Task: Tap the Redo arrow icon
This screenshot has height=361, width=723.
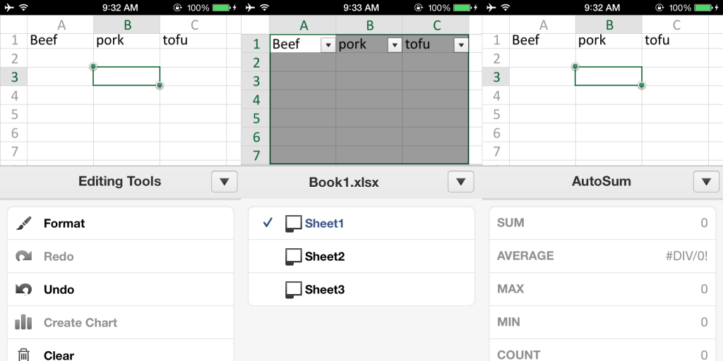Action: 23,257
